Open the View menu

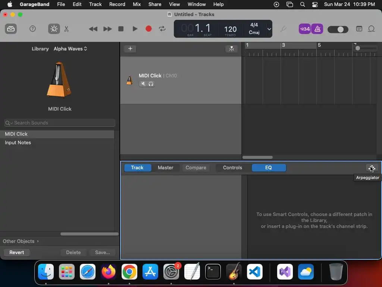pos(175,4)
